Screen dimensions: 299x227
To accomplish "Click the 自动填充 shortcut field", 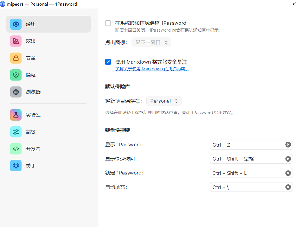I will coord(251,187).
